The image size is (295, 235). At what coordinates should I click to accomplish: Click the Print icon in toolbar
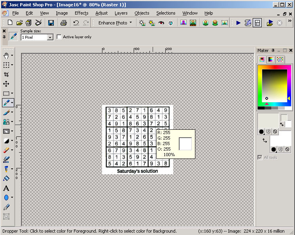[63, 23]
